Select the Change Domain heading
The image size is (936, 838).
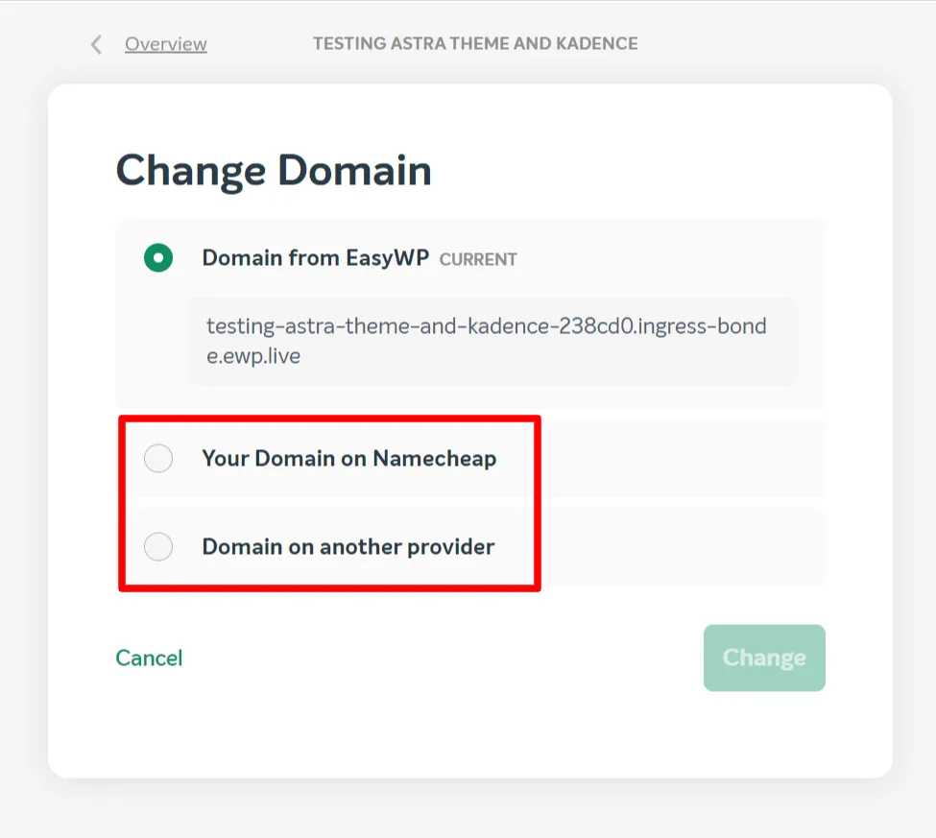pos(274,170)
